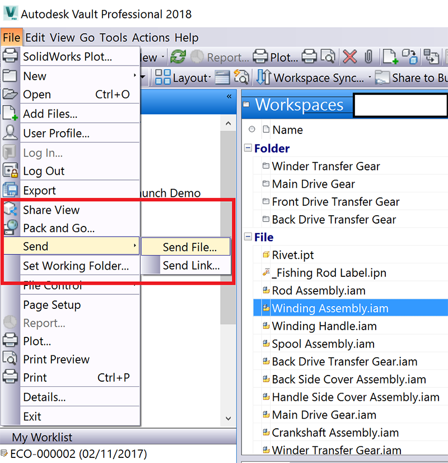Click the Layout four-squares toolbar icon
The width and height of the screenshot is (448, 463).
pyautogui.click(x=163, y=77)
